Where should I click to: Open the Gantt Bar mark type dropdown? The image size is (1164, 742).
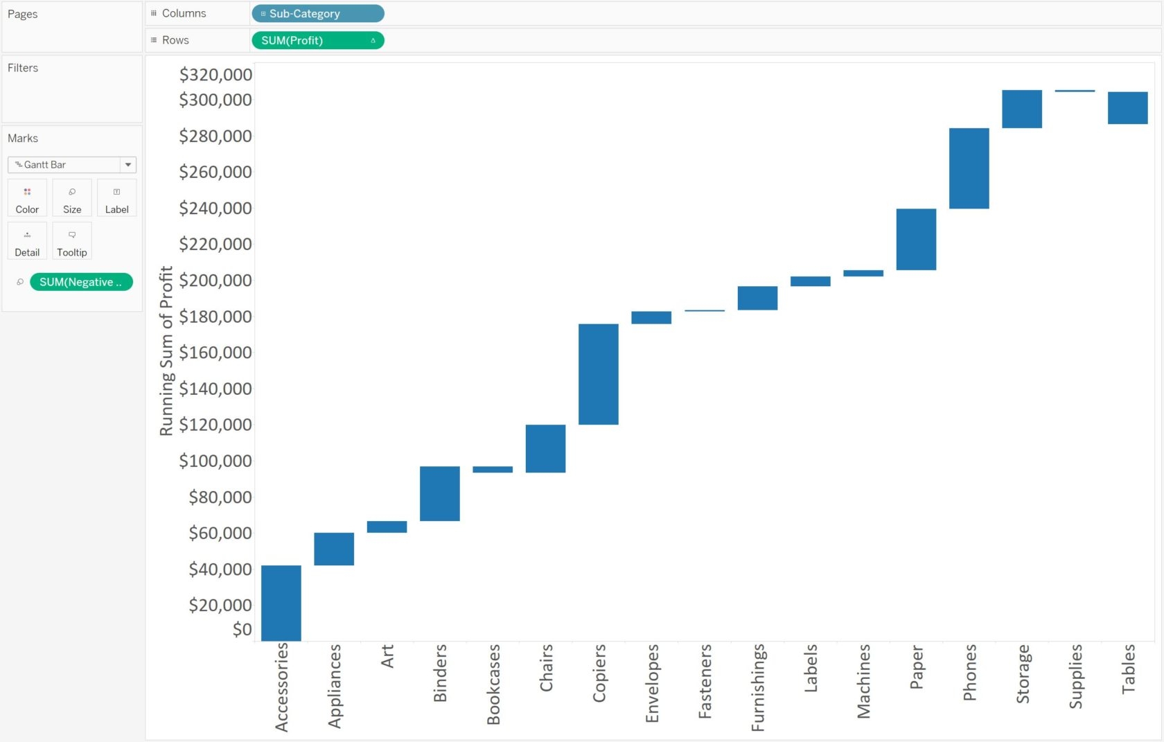click(127, 164)
